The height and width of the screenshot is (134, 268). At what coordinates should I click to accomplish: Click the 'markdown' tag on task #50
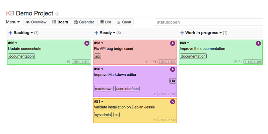104,89
